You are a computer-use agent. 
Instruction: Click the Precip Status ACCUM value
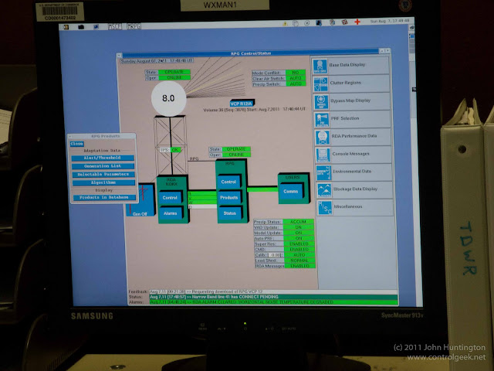click(299, 222)
